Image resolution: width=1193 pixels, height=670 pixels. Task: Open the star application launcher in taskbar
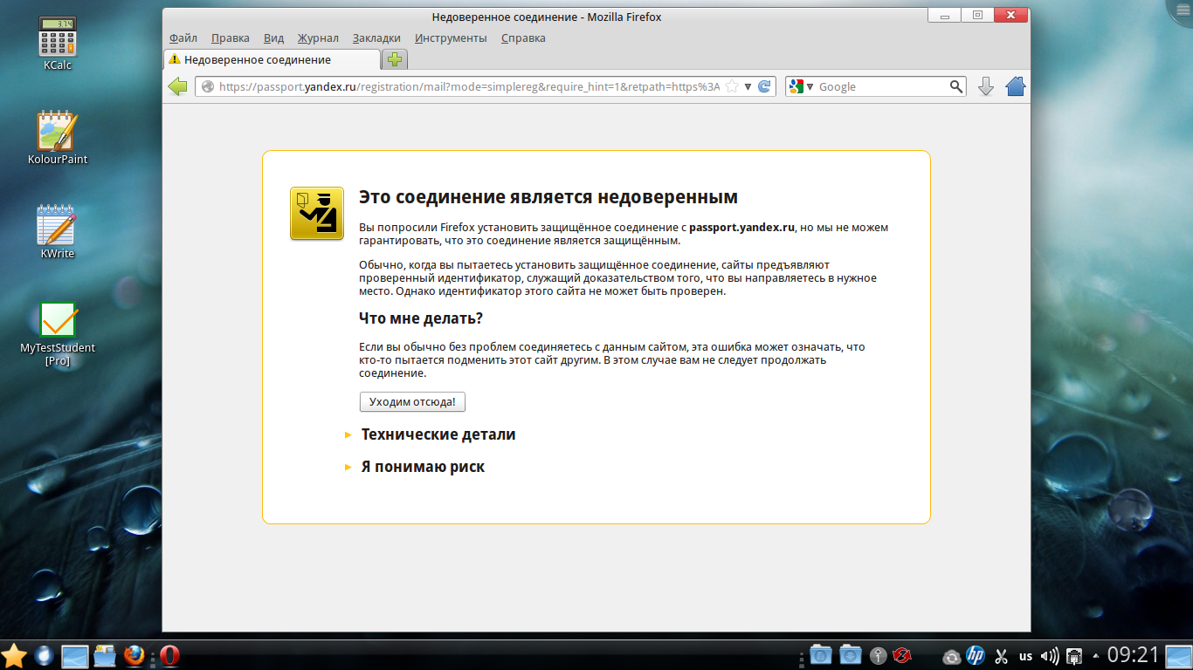coord(14,655)
